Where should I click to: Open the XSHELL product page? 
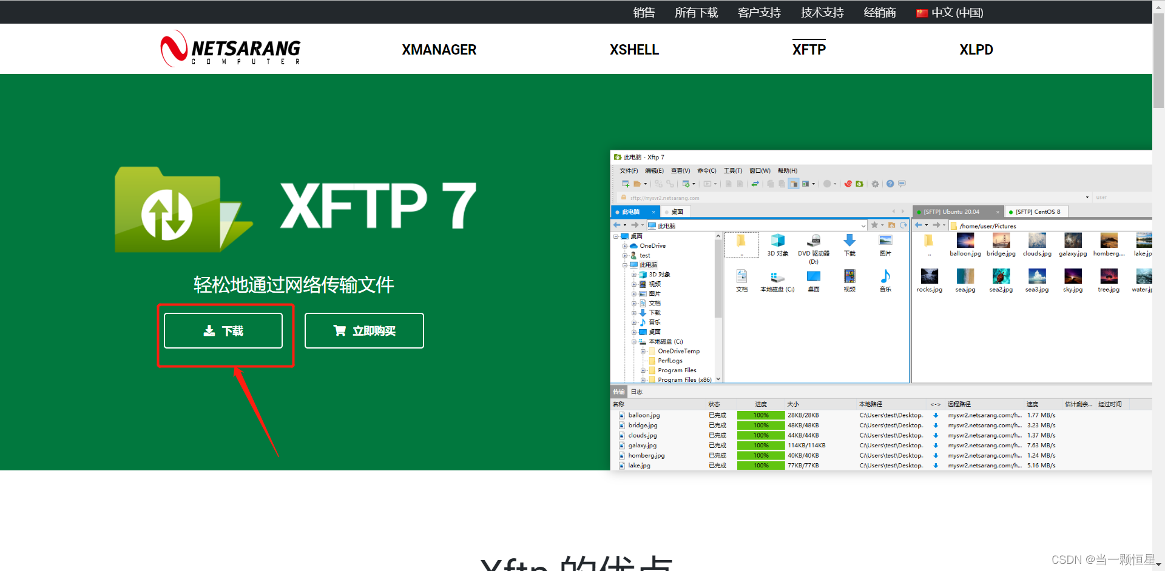coord(634,50)
